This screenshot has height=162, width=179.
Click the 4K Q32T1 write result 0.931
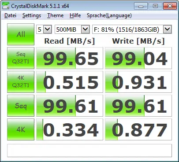[x=138, y=82]
